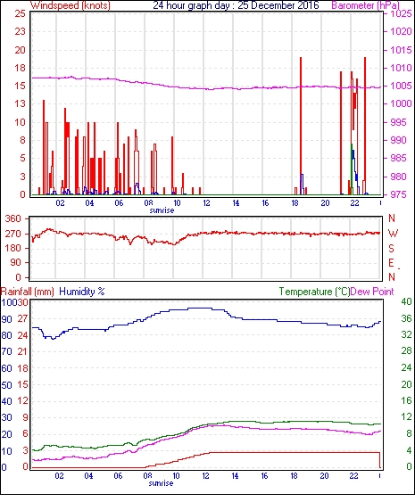The image size is (415, 502).
Task: Click the 22 hour tick on bottom graph
Action: point(353,476)
